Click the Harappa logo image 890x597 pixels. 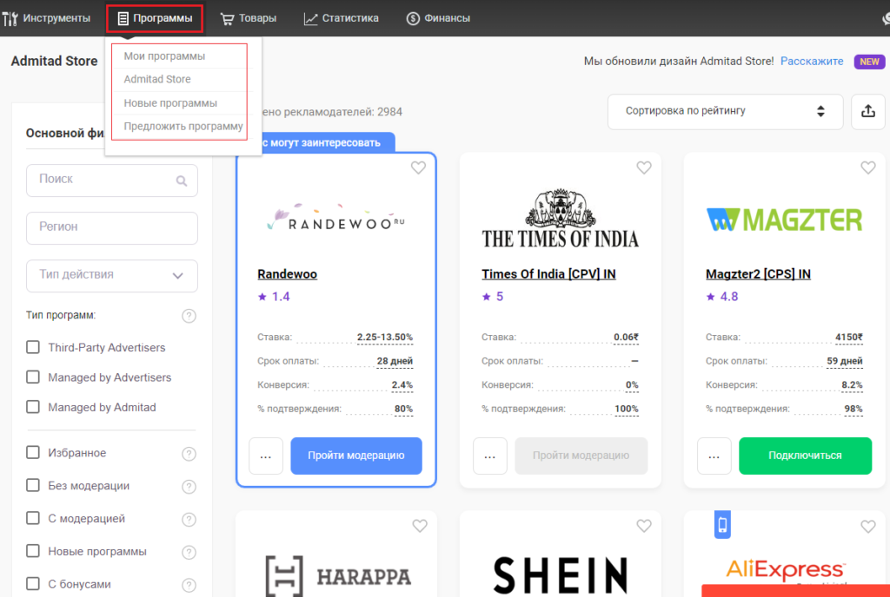[x=338, y=576]
